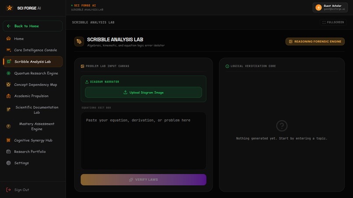Viewport: 353px width, 198px height.
Task: Click the Sign Out arrow icon
Action: pos(9,190)
